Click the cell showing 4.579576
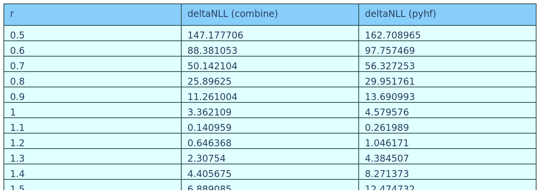The image size is (540, 194). pyautogui.click(x=447, y=110)
